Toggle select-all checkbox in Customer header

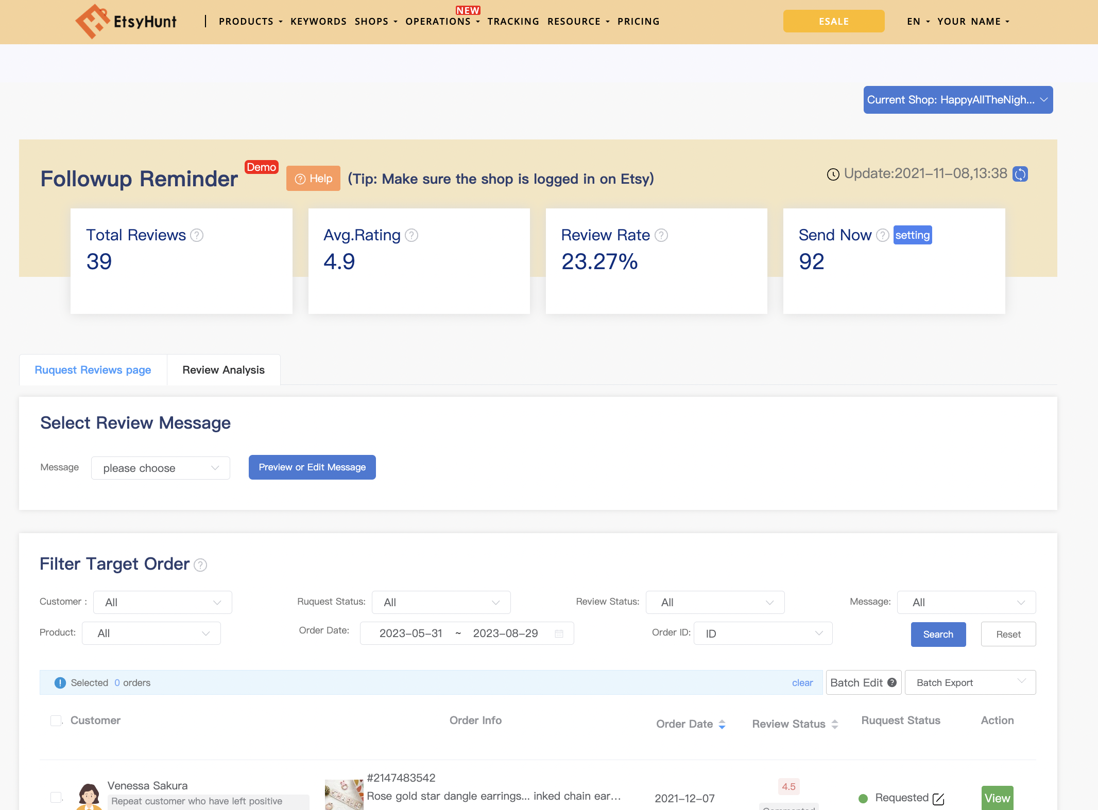point(56,720)
